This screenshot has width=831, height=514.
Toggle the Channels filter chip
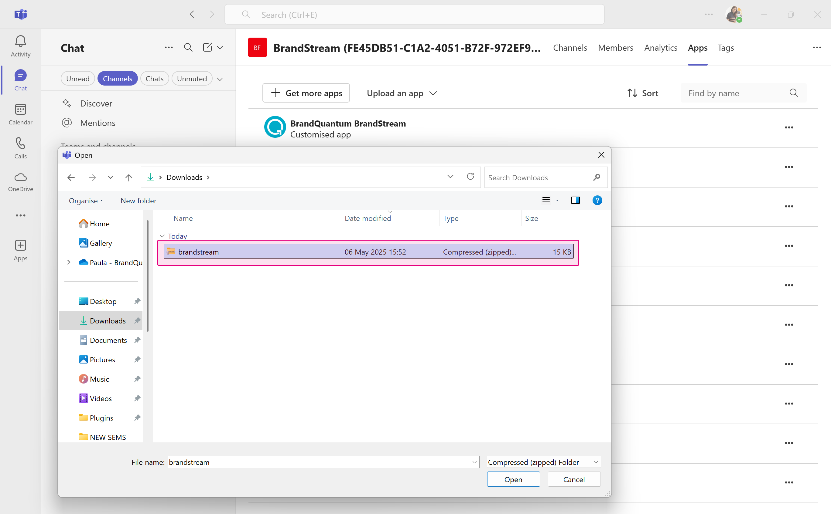(x=118, y=79)
